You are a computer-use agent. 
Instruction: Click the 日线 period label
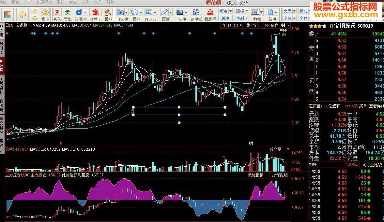coord(9,25)
